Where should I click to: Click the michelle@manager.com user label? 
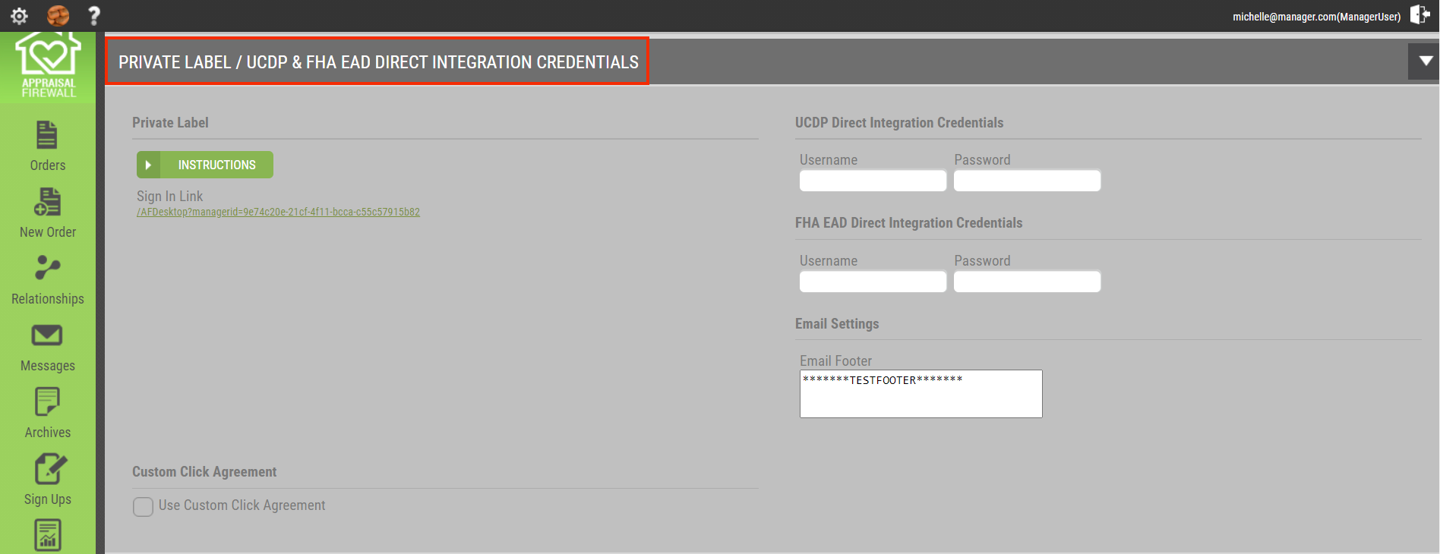tap(1316, 16)
